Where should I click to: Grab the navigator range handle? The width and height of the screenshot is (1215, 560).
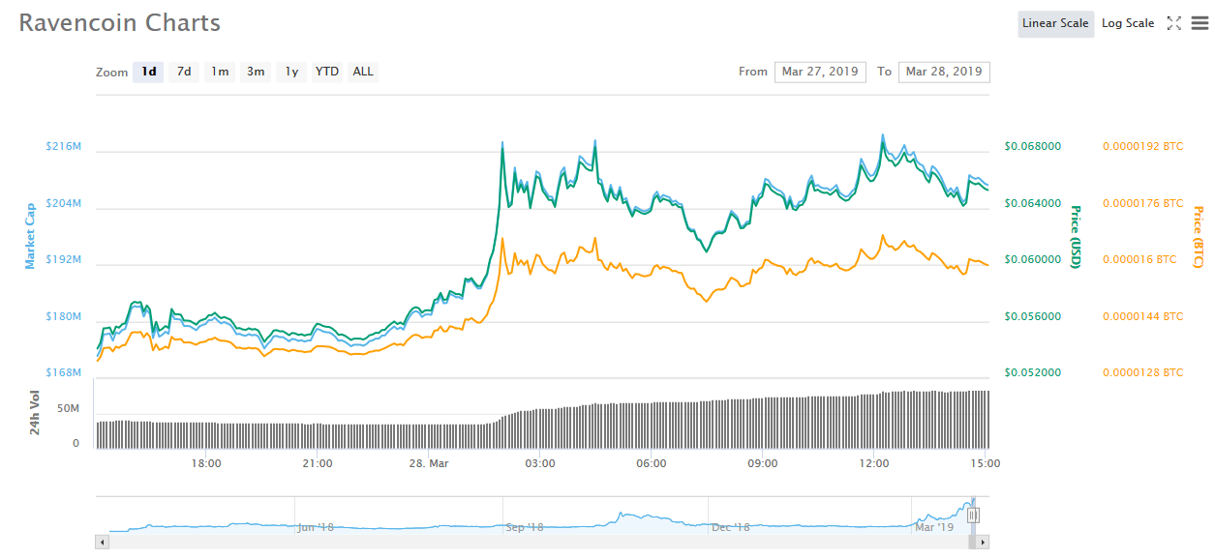[x=973, y=516]
